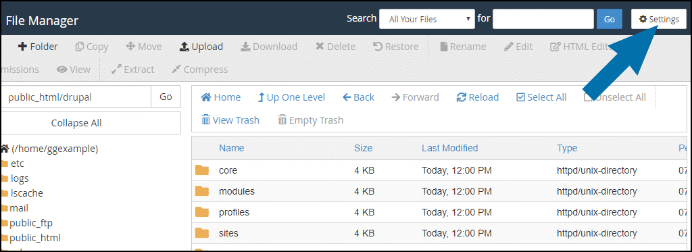Go to Home in file navigation
Viewport: 692px width, 252px height.
pyautogui.click(x=221, y=97)
